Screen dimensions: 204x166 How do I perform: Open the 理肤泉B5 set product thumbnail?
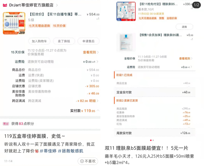click(x=126, y=11)
